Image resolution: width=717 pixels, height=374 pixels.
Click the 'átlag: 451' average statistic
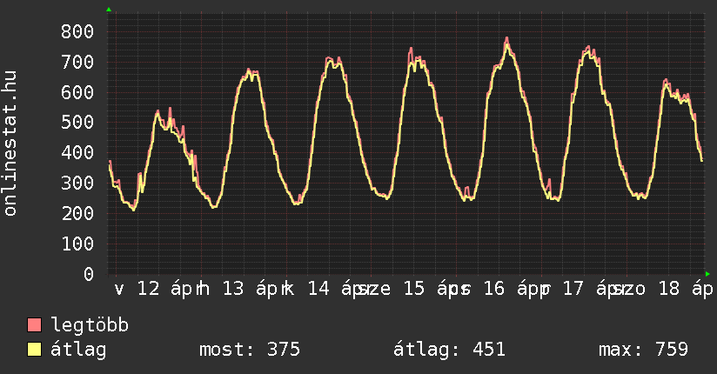[x=449, y=350]
